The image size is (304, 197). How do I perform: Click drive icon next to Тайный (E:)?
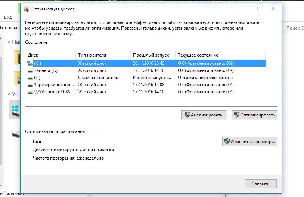click(x=30, y=71)
